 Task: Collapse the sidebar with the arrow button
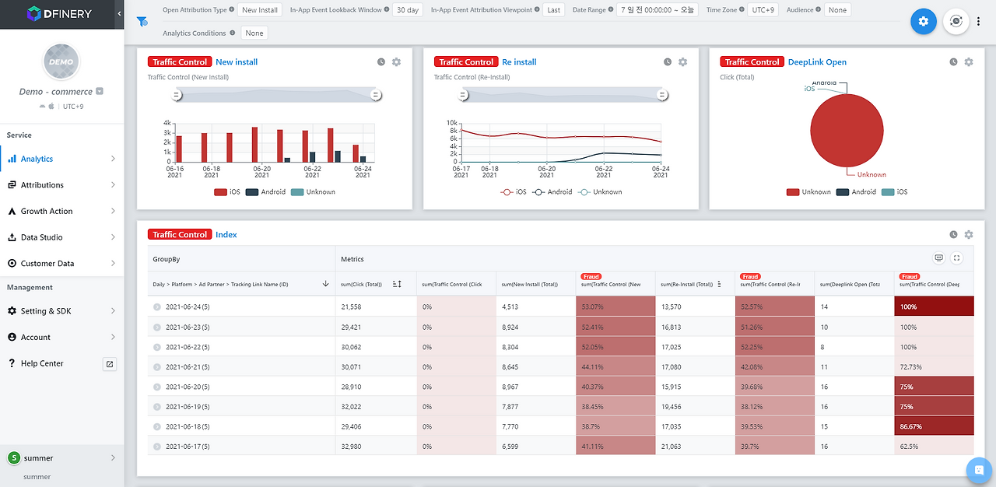[x=119, y=14]
